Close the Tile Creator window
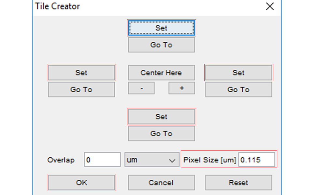The width and height of the screenshot is (314, 195). [x=270, y=6]
